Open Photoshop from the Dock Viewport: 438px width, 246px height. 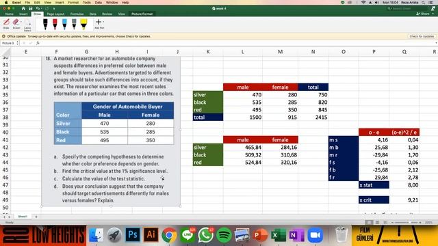tap(132, 235)
